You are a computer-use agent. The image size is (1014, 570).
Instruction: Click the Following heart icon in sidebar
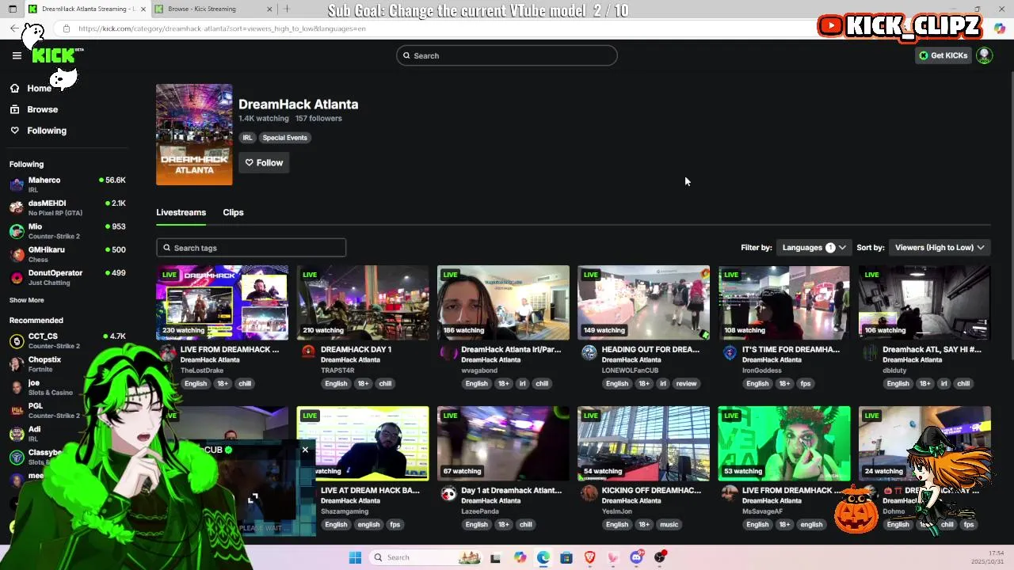pyautogui.click(x=14, y=131)
